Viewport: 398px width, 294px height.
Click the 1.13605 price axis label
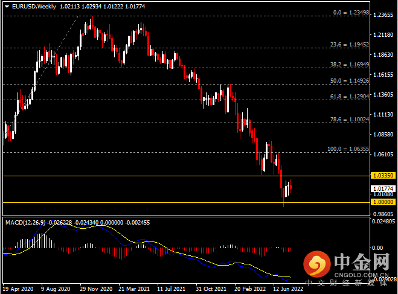point(384,95)
